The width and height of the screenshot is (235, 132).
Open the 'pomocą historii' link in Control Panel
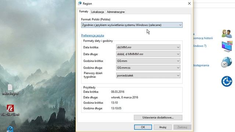tap(203, 38)
